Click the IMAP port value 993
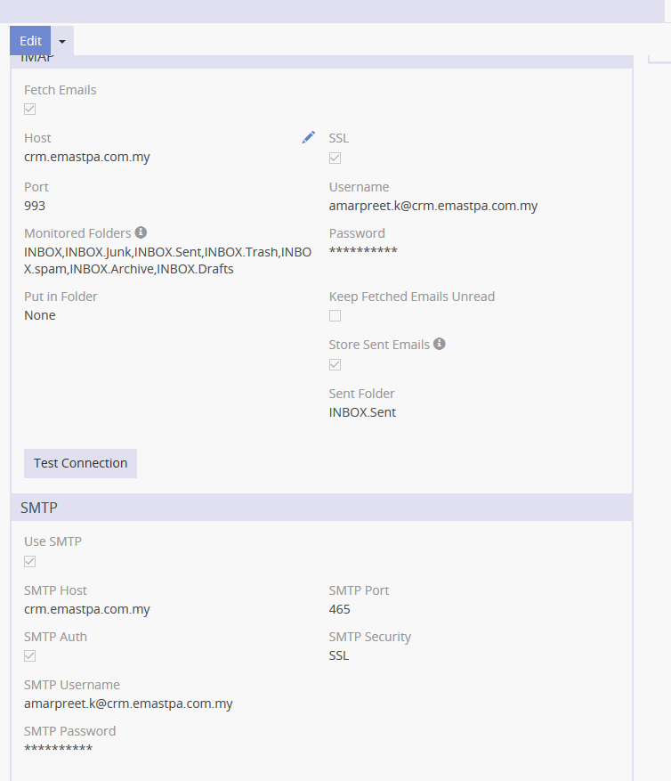The image size is (671, 781). point(35,206)
